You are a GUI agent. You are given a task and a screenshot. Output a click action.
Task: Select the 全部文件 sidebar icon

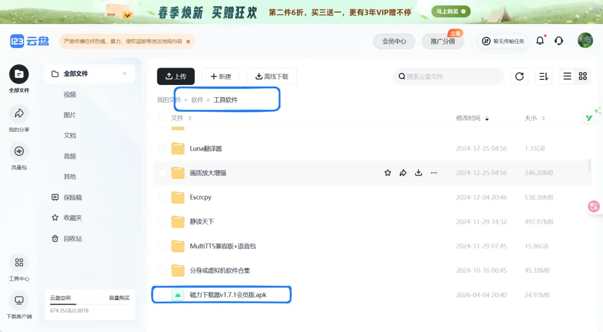pyautogui.click(x=19, y=74)
